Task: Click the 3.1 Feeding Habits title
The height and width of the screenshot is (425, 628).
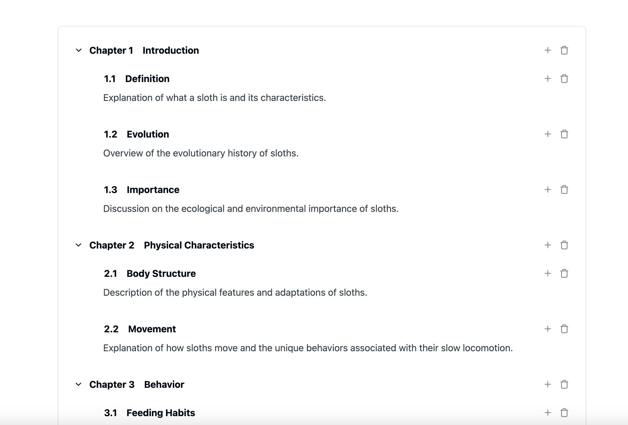Action: [x=161, y=413]
